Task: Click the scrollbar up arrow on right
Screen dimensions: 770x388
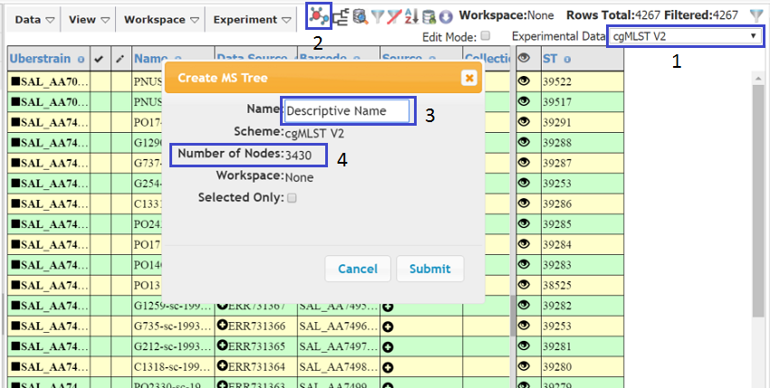Action: coord(758,79)
